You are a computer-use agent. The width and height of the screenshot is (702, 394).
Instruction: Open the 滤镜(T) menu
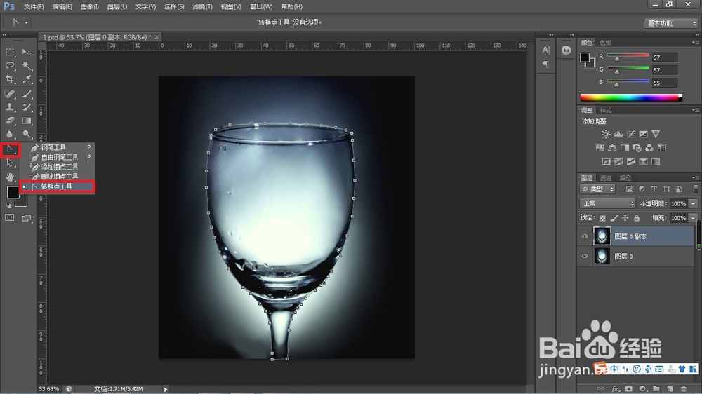[x=202, y=7]
